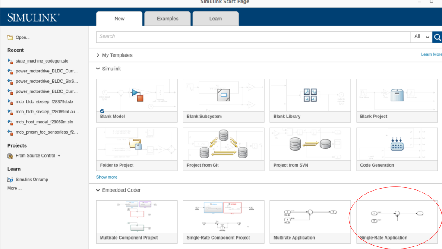Open recent file state_machine_codegen.slx
The image size is (442, 249).
pyautogui.click(x=42, y=61)
